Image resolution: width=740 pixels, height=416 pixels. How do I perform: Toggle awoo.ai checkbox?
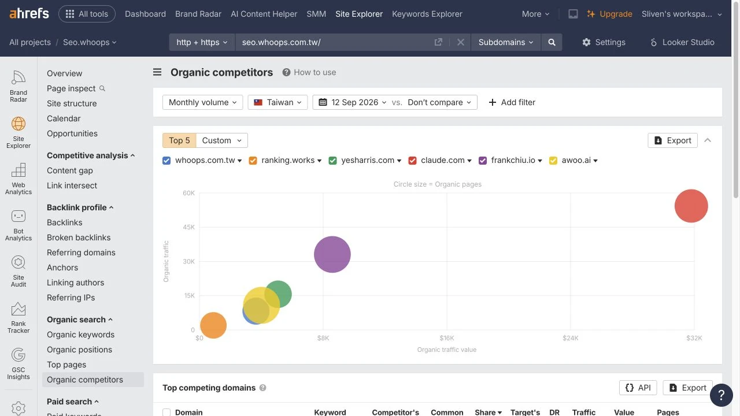click(553, 161)
